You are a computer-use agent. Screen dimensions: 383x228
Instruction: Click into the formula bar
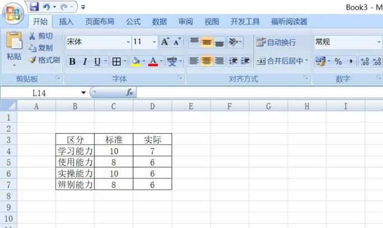(259, 93)
